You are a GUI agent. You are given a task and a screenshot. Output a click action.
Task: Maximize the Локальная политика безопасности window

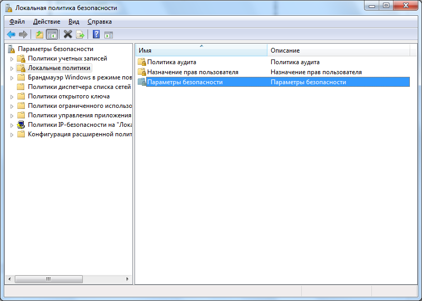[x=386, y=6]
